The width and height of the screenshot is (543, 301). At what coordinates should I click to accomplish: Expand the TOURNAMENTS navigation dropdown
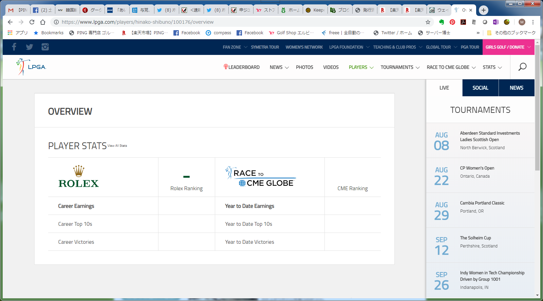[x=400, y=67]
